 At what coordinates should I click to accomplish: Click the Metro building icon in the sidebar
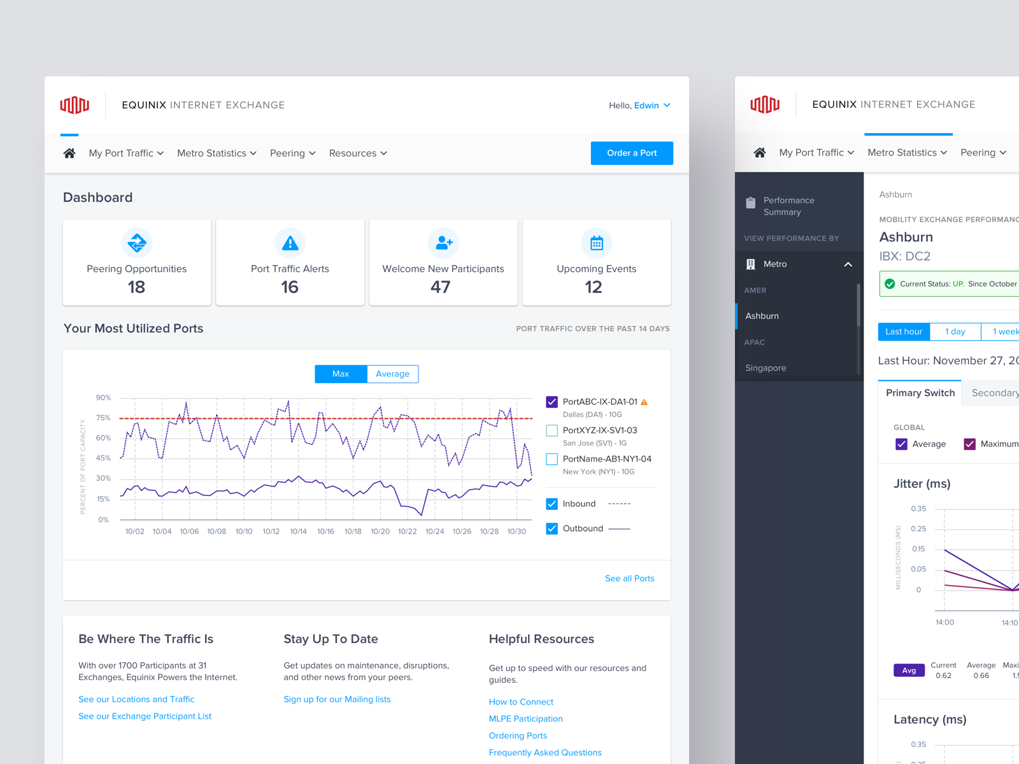coord(751,264)
